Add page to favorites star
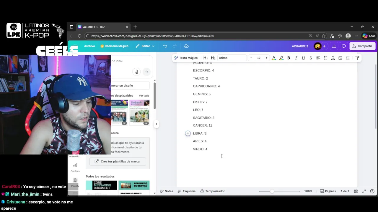This screenshot has height=212, width=378. [324, 36]
